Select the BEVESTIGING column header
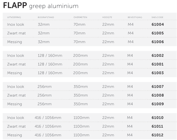177x140 pixels. 135,17
